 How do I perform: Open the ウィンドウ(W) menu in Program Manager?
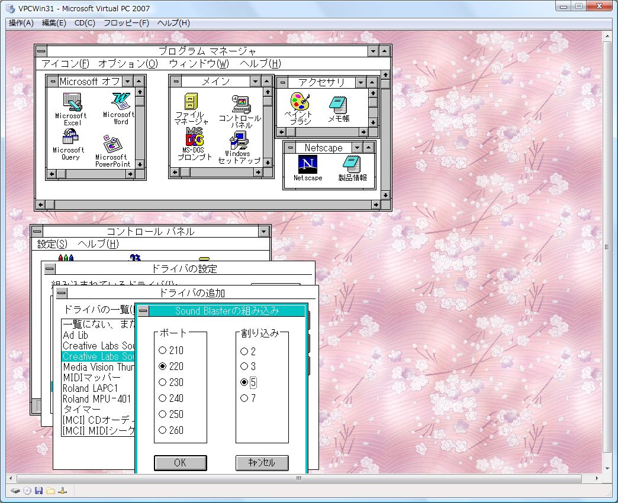click(199, 64)
